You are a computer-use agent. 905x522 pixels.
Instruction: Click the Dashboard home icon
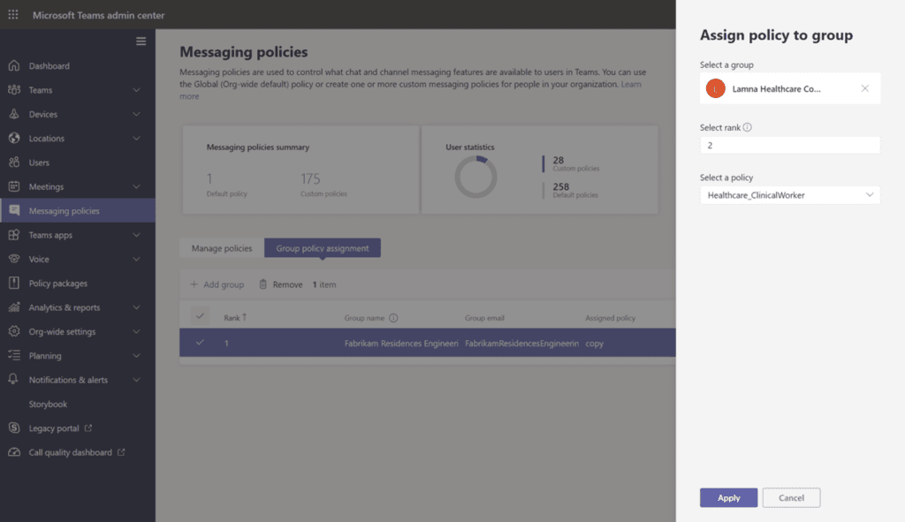pos(13,66)
